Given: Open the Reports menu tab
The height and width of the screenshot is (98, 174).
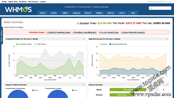Looking at the screenshot, I should (88, 13).
